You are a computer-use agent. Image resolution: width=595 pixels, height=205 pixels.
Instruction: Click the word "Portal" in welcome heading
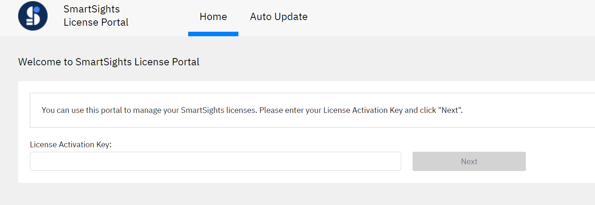tap(185, 62)
